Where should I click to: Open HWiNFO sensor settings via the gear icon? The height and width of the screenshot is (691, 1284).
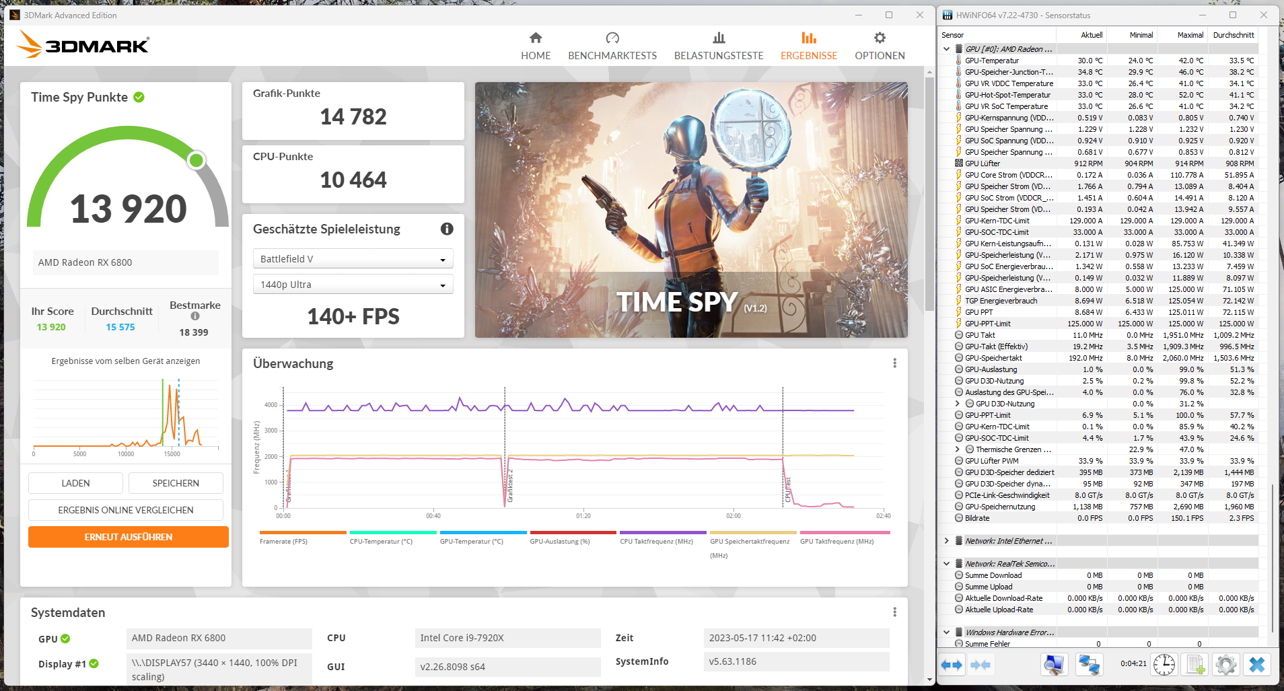pyautogui.click(x=1226, y=665)
